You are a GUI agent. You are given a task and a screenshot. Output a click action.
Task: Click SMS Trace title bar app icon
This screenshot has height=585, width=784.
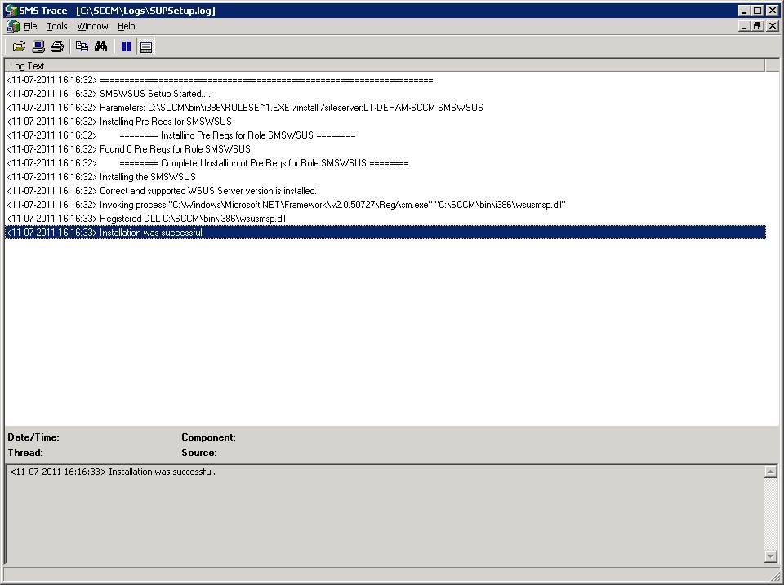coord(11,10)
